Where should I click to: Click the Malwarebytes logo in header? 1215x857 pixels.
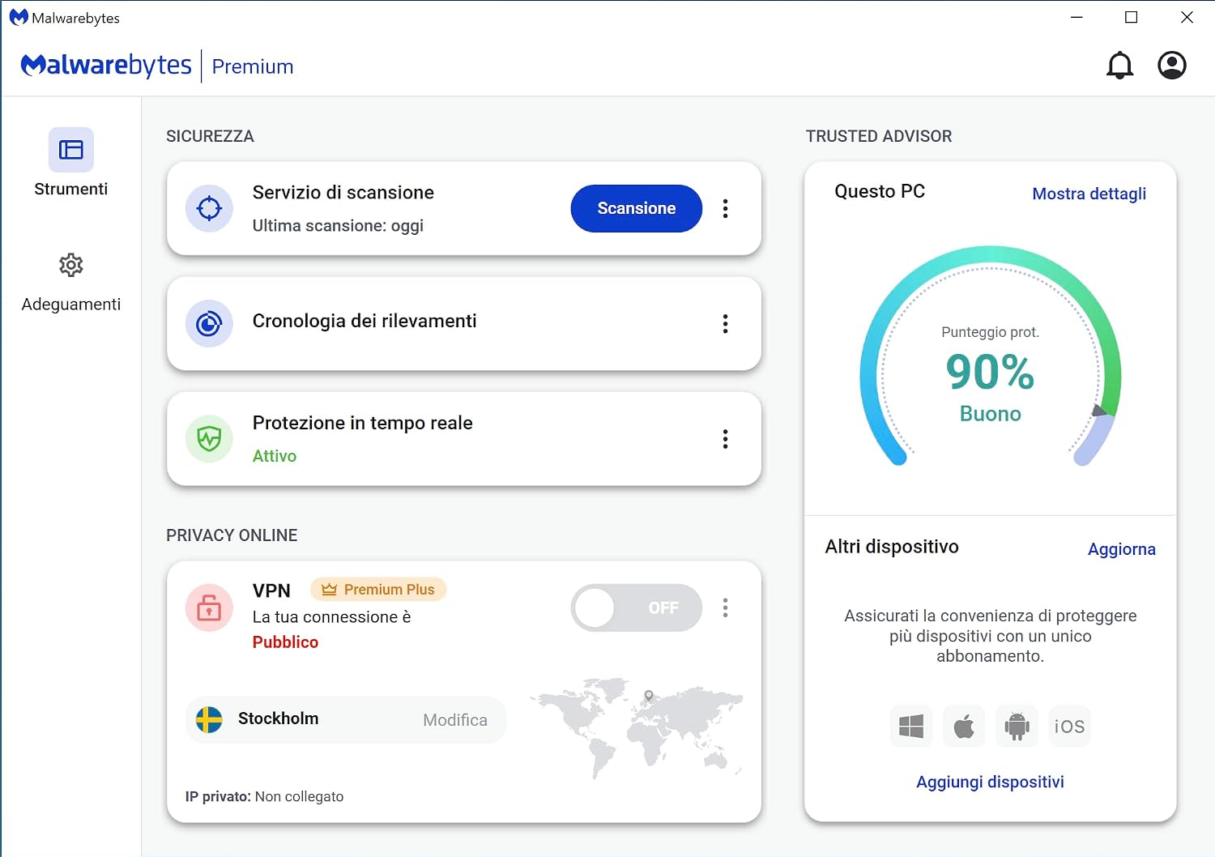coord(106,66)
